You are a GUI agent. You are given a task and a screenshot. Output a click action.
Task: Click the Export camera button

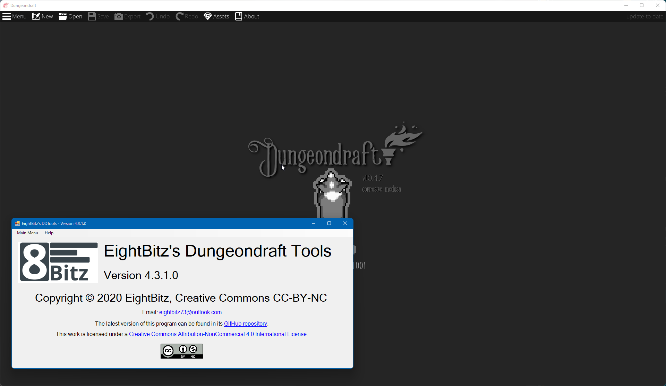click(127, 16)
